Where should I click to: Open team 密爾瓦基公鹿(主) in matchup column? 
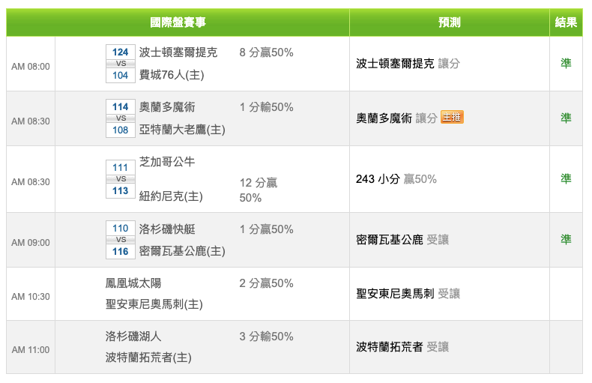pos(182,251)
